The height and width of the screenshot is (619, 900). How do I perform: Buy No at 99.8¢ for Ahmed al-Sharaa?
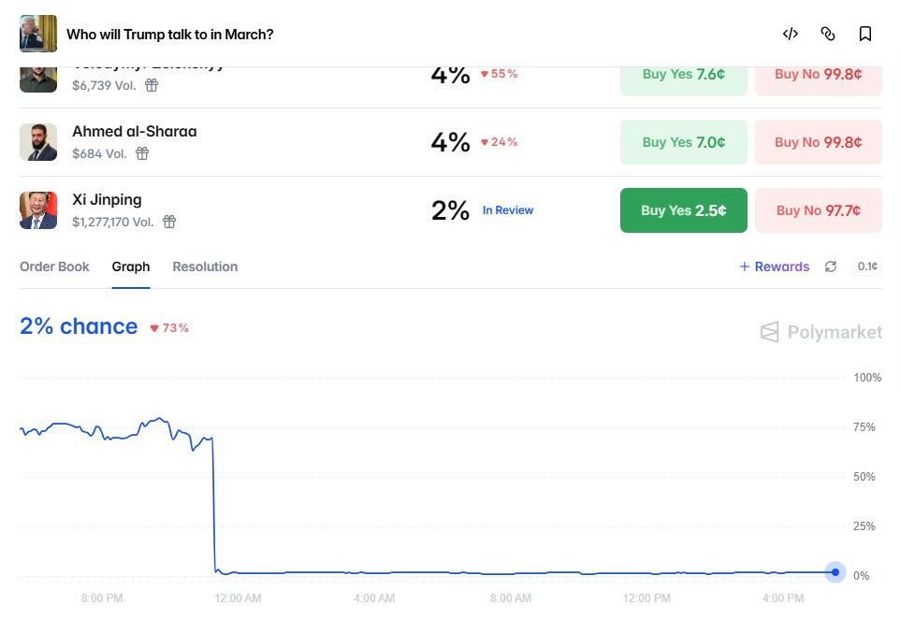tap(819, 142)
